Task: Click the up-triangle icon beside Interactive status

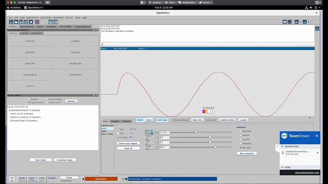Action: [83, 179]
